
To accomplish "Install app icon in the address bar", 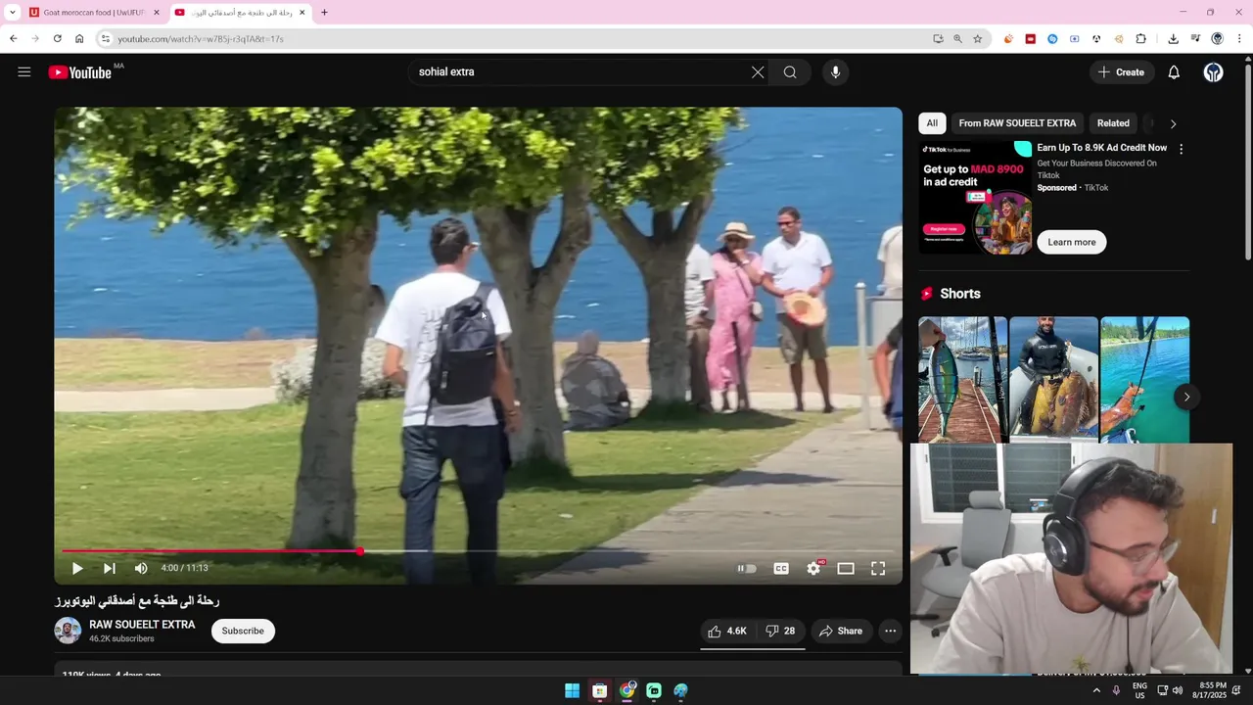I will (938, 39).
